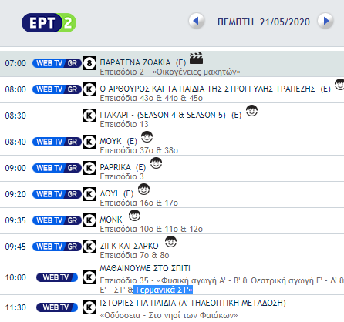The height and width of the screenshot is (322, 344).
Task: Click K rating icon in 11:30 row
Action: coord(89,307)
